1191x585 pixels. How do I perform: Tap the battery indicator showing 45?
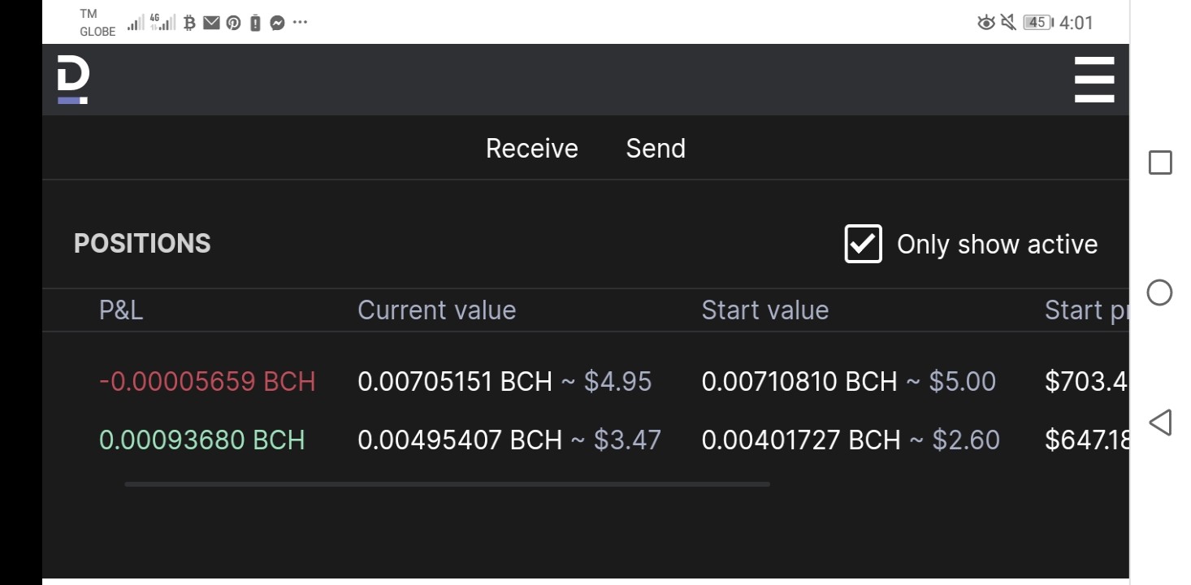1037,23
